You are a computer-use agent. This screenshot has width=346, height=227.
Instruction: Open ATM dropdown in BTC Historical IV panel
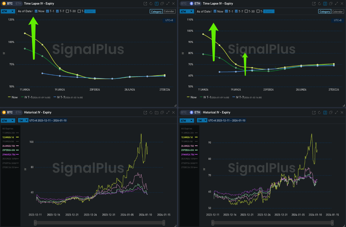click(8, 120)
